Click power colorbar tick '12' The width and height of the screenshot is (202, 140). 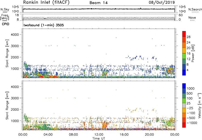(x=188, y=59)
